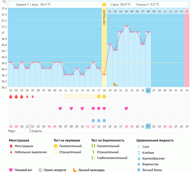Click the Прием лекарств legend pill icon
Viewport: 192px width, 172px height.
[x=40, y=170]
